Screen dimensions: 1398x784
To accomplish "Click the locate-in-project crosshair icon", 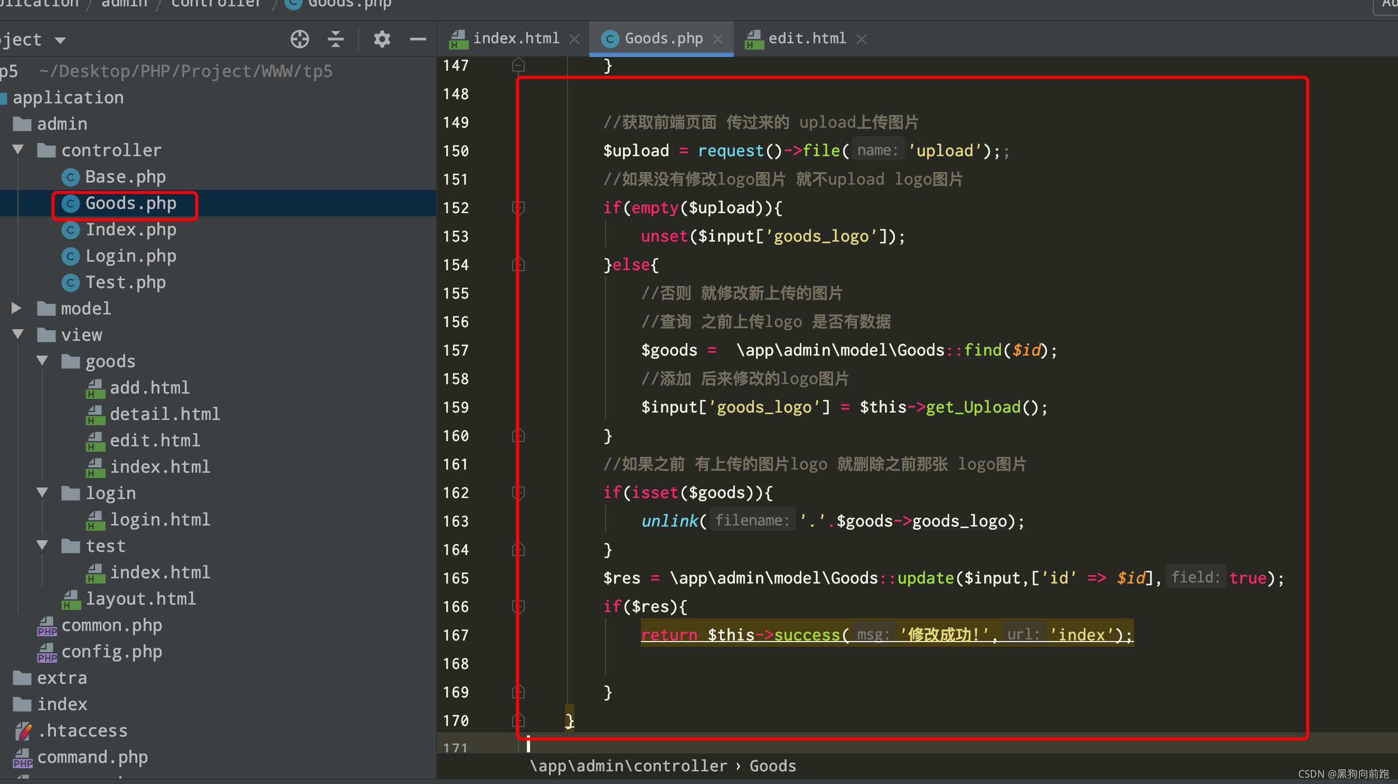I will tap(299, 39).
